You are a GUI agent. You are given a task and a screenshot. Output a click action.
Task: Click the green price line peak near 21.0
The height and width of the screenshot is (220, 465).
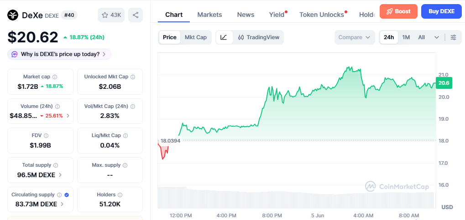coord(350,68)
